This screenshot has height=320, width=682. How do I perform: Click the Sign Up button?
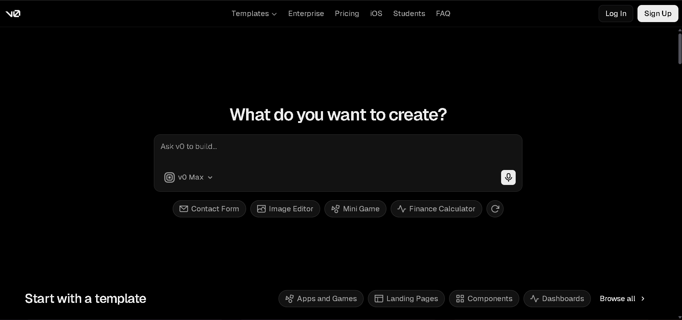click(658, 14)
